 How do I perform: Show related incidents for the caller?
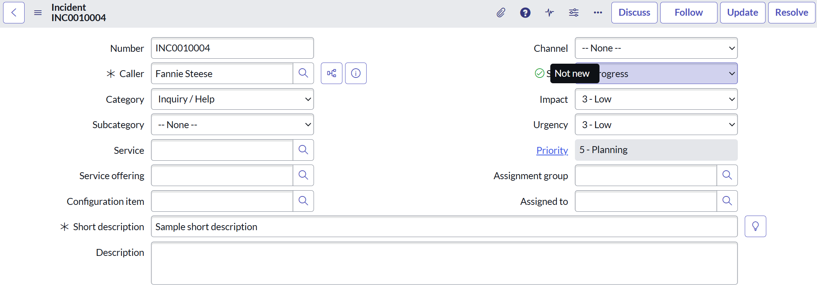point(331,73)
